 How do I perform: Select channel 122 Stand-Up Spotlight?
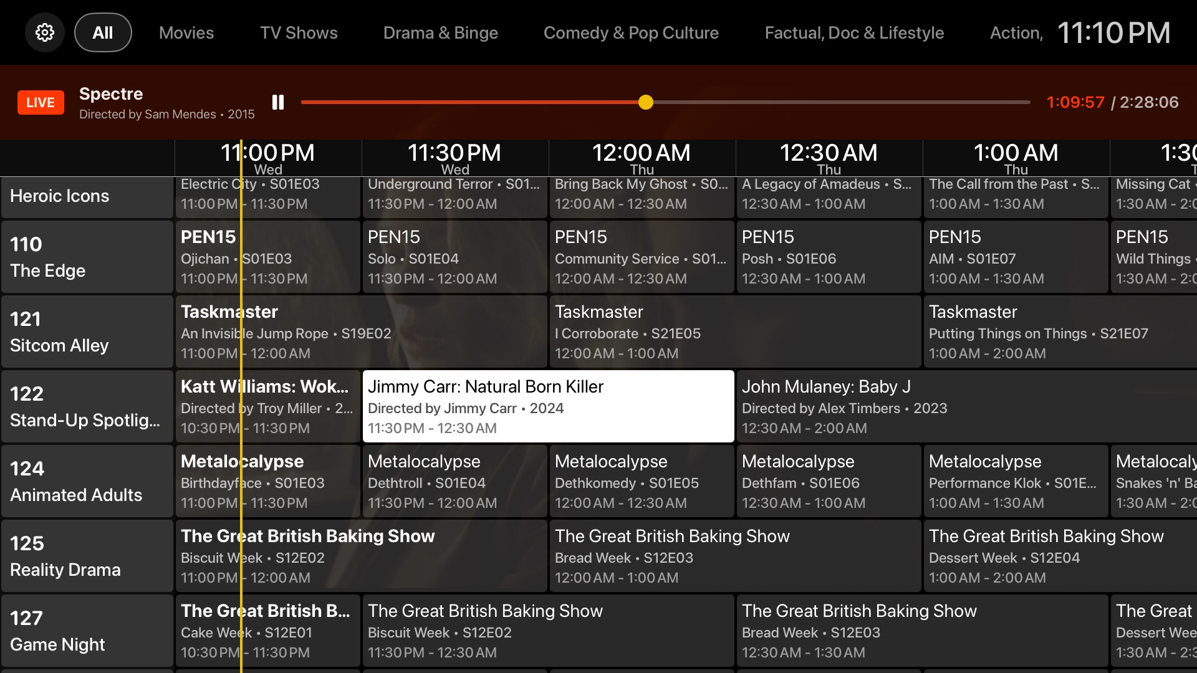click(x=87, y=406)
